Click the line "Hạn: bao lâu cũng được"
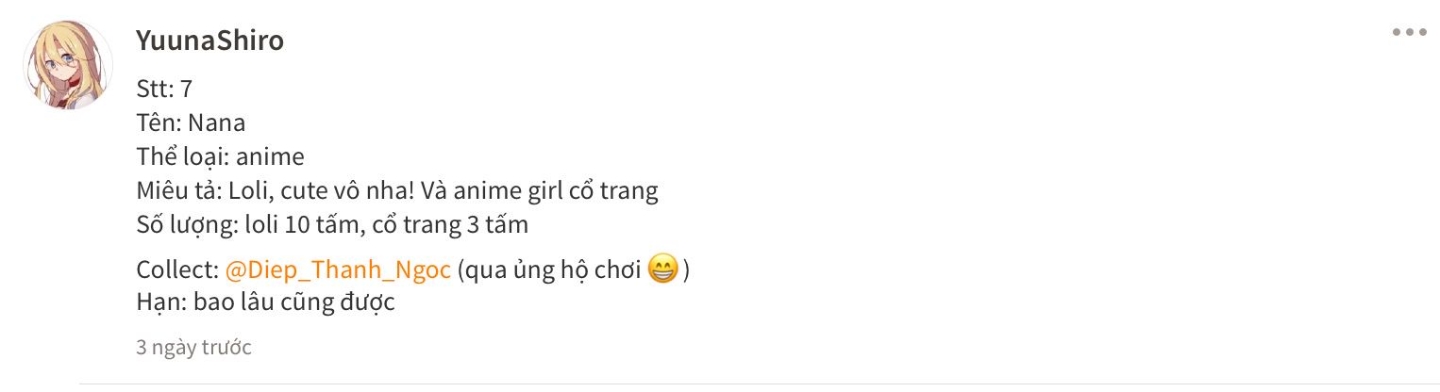 tap(264, 303)
